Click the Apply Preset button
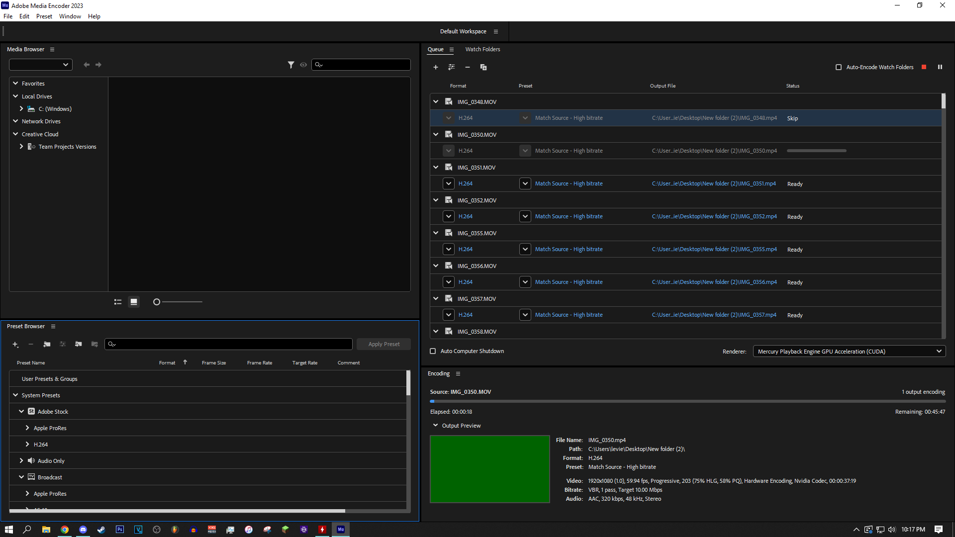This screenshot has width=955, height=537. 384,344
